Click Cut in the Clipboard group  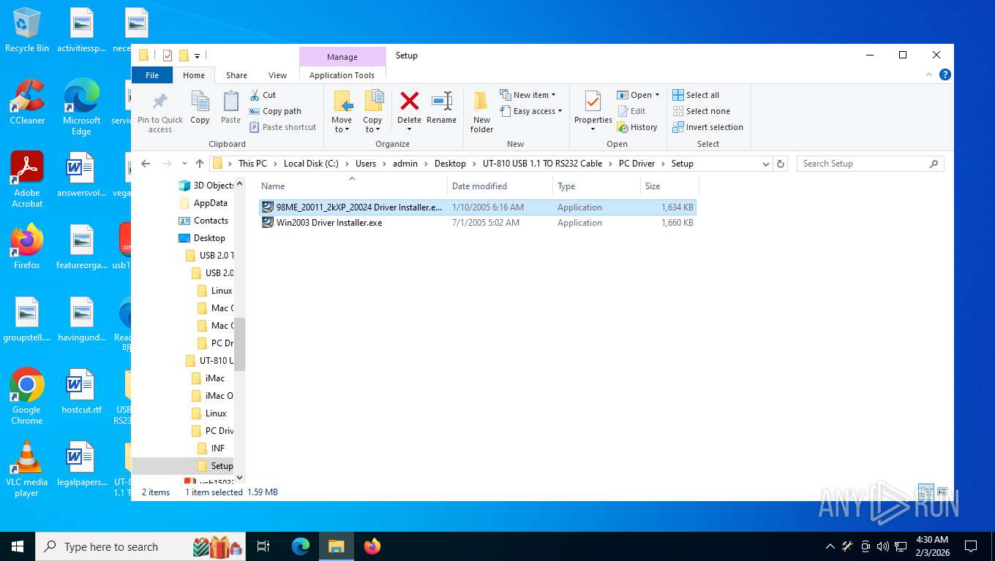tap(263, 95)
